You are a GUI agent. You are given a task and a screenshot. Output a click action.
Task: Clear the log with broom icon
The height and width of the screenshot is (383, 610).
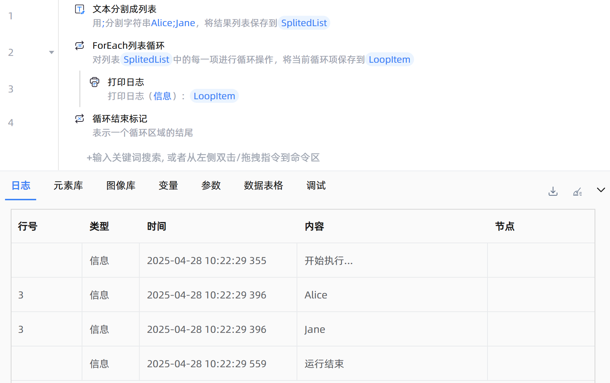click(577, 192)
